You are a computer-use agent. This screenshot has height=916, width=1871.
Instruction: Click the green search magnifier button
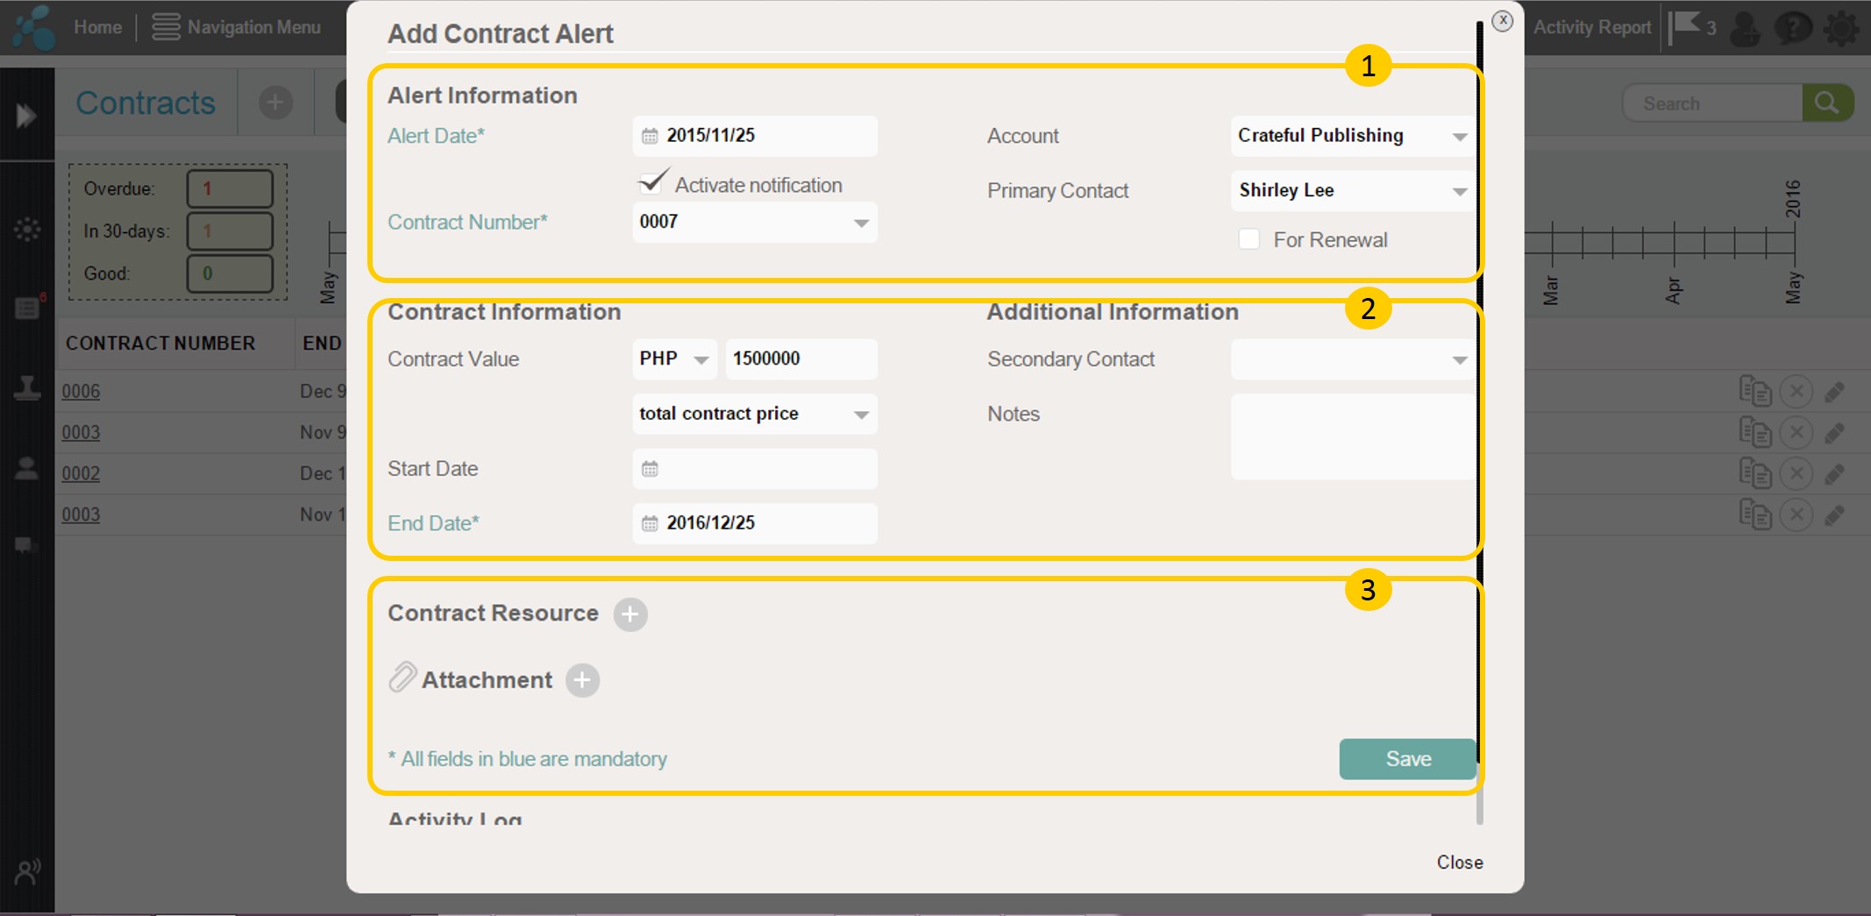pyautogui.click(x=1827, y=103)
